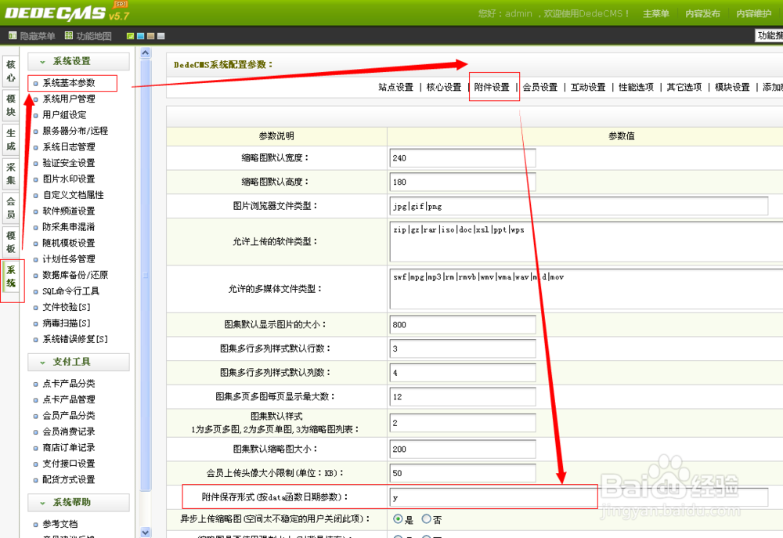Focus the 会员上传头像大小限制 field showing 50
Viewport: 783px width, 538px height.
pyautogui.click(x=463, y=473)
